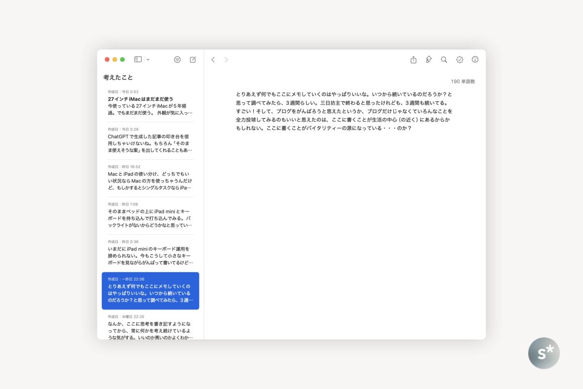Open the info panel icon

coord(475,59)
